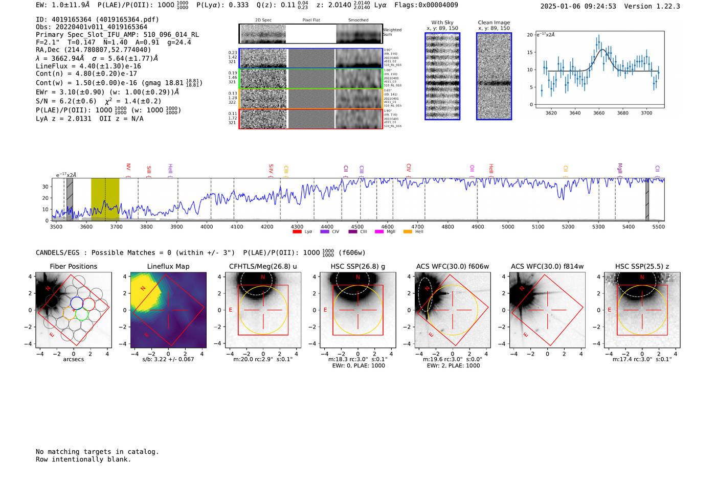Pick the CIII dark purple legend swatch

pos(353,232)
